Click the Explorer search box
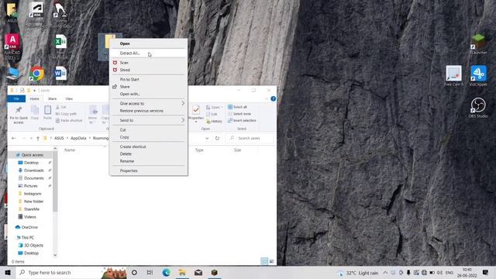The image size is (496, 279). [x=250, y=138]
